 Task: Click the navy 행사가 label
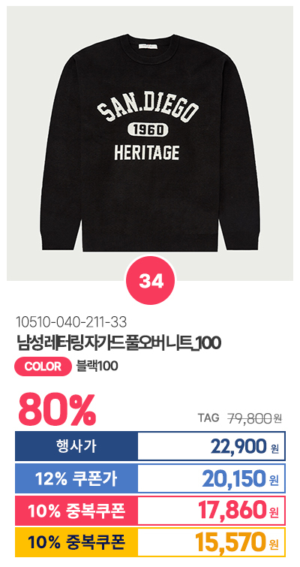[x=76, y=446]
